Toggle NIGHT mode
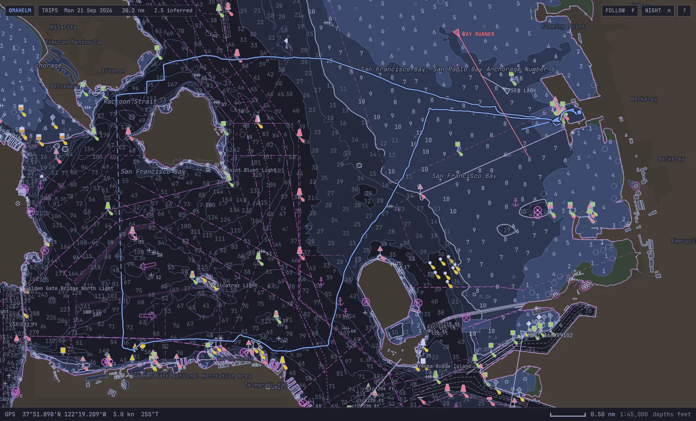This screenshot has width=696, height=421. point(657,10)
